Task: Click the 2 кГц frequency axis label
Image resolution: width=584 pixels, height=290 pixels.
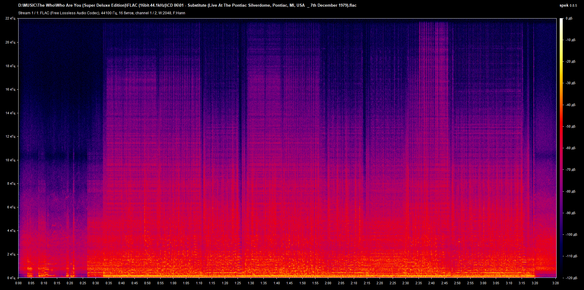Action: [11, 254]
